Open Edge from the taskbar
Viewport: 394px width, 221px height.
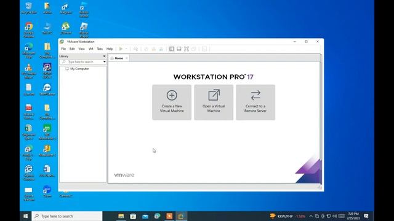coord(158,216)
